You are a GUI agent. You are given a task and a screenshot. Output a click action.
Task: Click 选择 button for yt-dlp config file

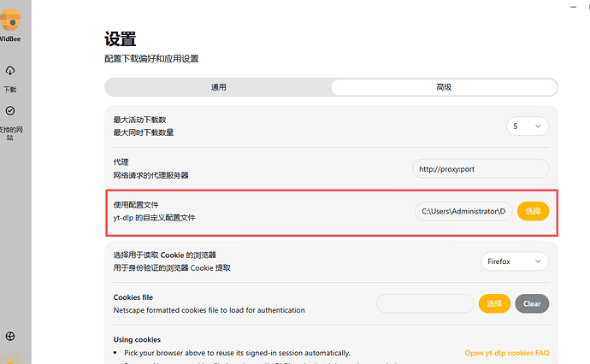click(x=533, y=211)
